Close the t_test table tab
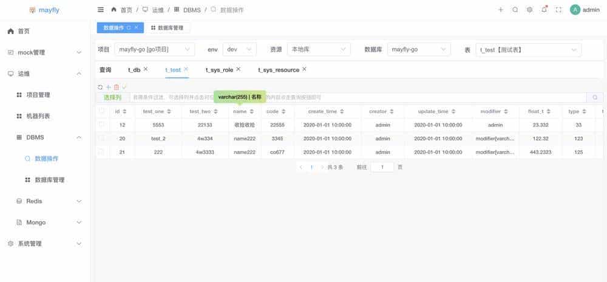This screenshot has height=282, width=607. [186, 69]
